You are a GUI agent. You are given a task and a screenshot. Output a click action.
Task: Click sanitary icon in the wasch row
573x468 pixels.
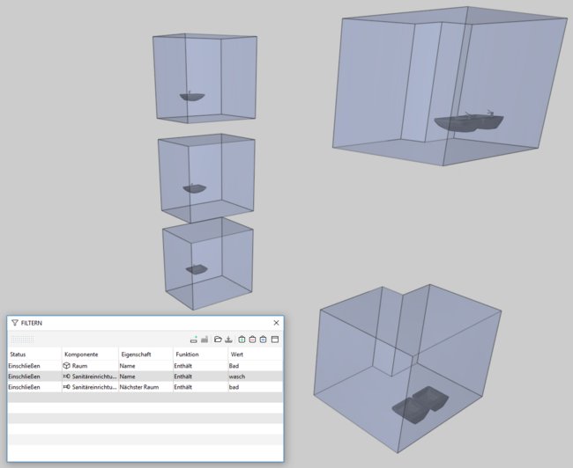pyautogui.click(x=66, y=377)
